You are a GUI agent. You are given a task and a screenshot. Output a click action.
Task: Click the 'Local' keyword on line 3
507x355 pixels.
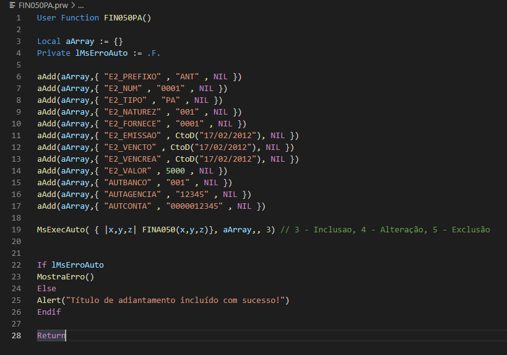pos(49,42)
